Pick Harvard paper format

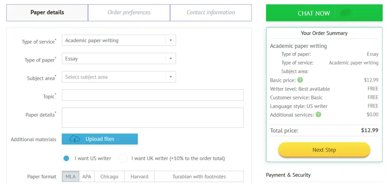(139, 176)
